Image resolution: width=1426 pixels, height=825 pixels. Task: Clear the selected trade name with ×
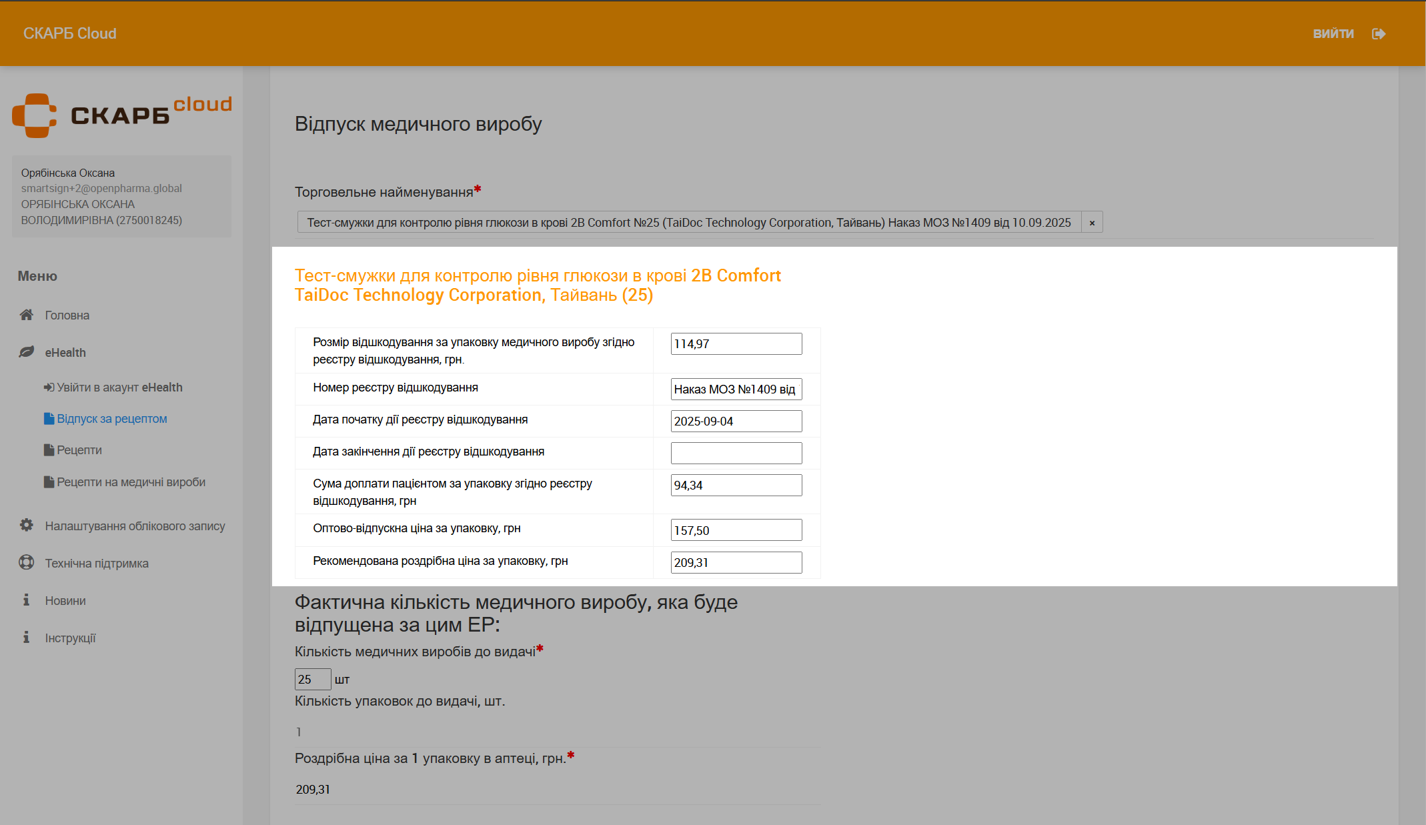(1092, 223)
